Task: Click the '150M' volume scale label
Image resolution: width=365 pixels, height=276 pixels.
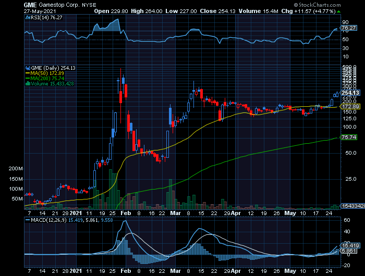Action: [16, 179]
